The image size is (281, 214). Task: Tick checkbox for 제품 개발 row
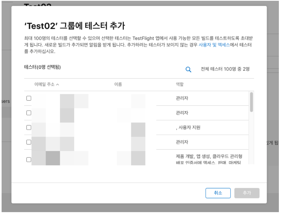coord(29,160)
